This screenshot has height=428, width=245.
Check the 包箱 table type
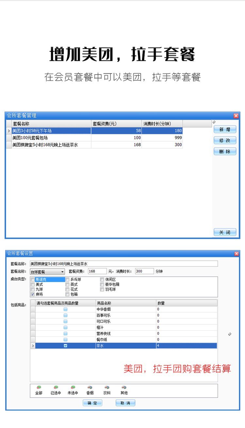pyautogui.click(x=68, y=294)
